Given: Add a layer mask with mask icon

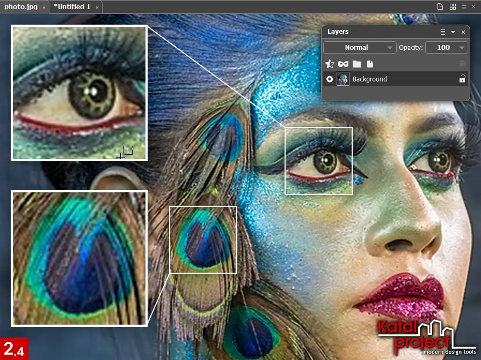Looking at the screenshot, I should (x=344, y=64).
